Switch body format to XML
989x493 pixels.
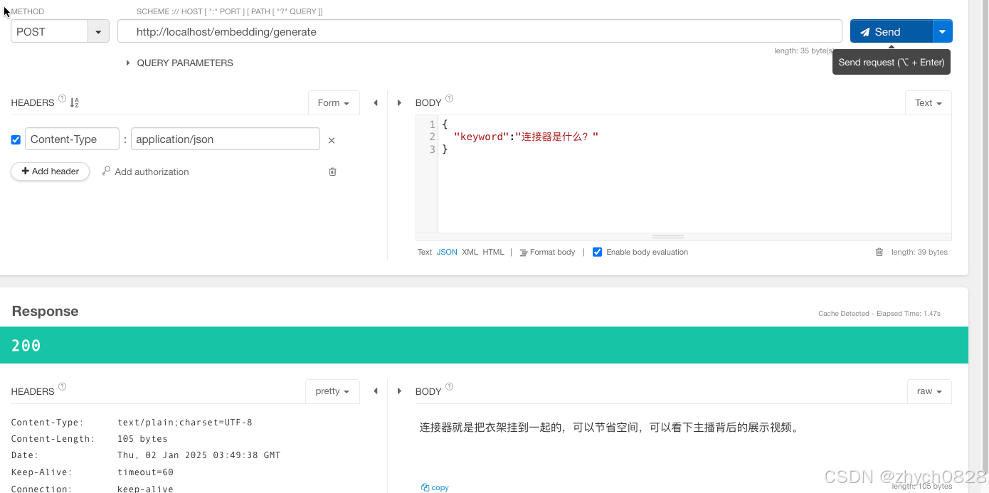(x=470, y=252)
